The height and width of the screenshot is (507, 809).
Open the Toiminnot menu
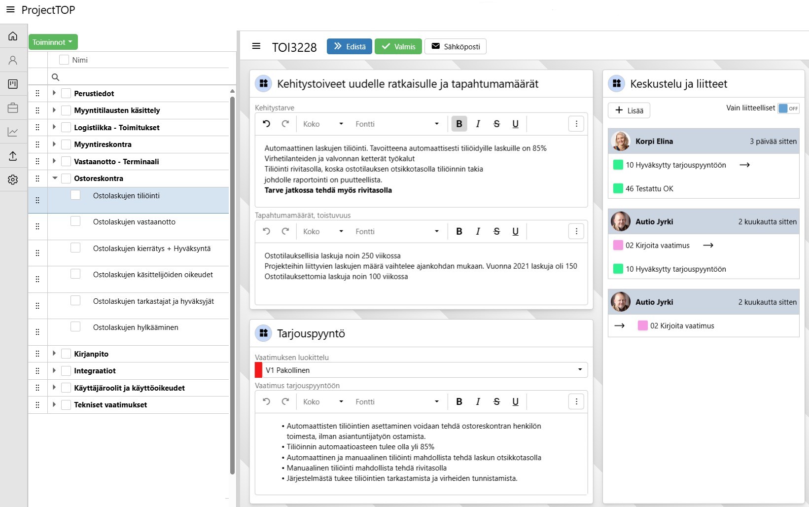[53, 42]
